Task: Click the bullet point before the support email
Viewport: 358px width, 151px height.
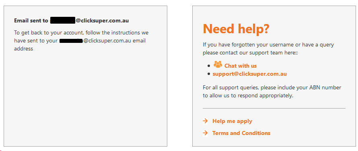Action: pyautogui.click(x=209, y=74)
